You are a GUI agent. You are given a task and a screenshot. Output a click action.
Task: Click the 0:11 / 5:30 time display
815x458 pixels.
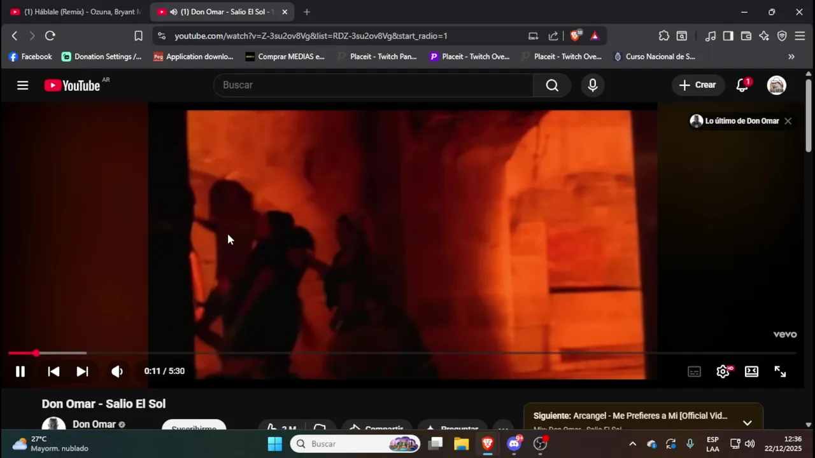(x=164, y=371)
